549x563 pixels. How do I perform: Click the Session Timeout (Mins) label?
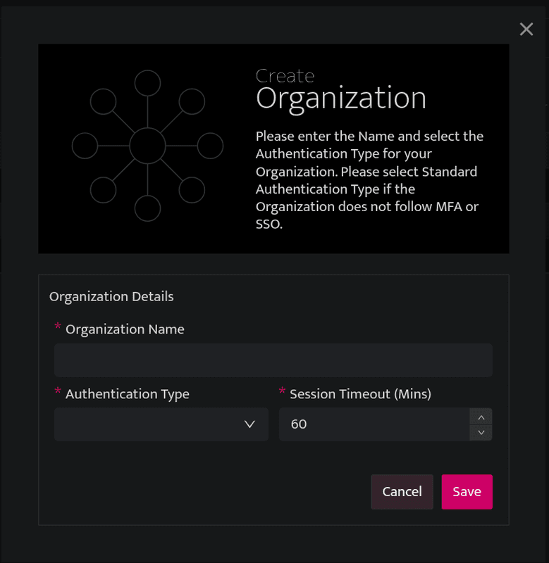click(360, 394)
